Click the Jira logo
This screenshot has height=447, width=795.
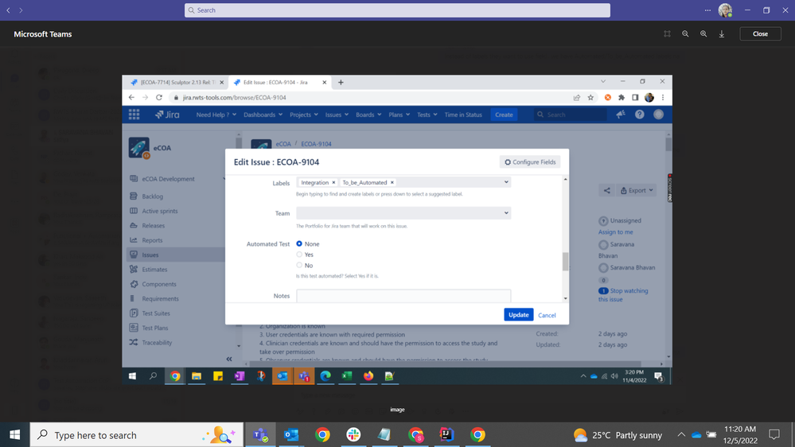[167, 115]
